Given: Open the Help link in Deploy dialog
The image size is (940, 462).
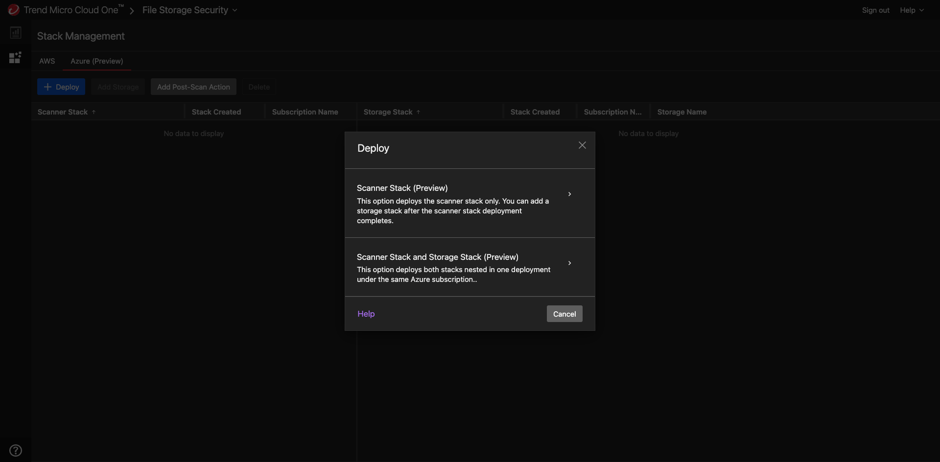Looking at the screenshot, I should tap(366, 314).
